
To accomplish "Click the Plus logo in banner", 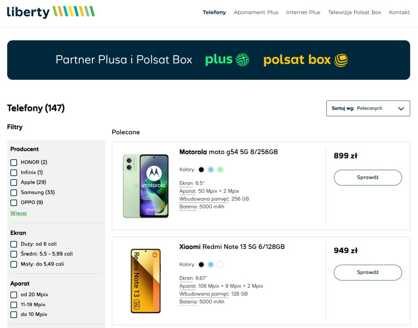I will 227,60.
